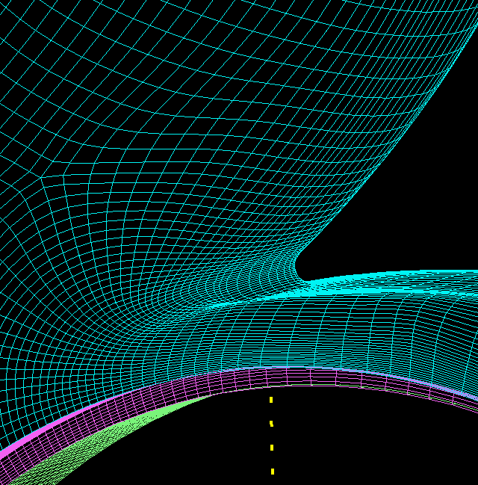
Task: Select coarse cyan mesh in top-left corner
Action: click(x=30, y=30)
